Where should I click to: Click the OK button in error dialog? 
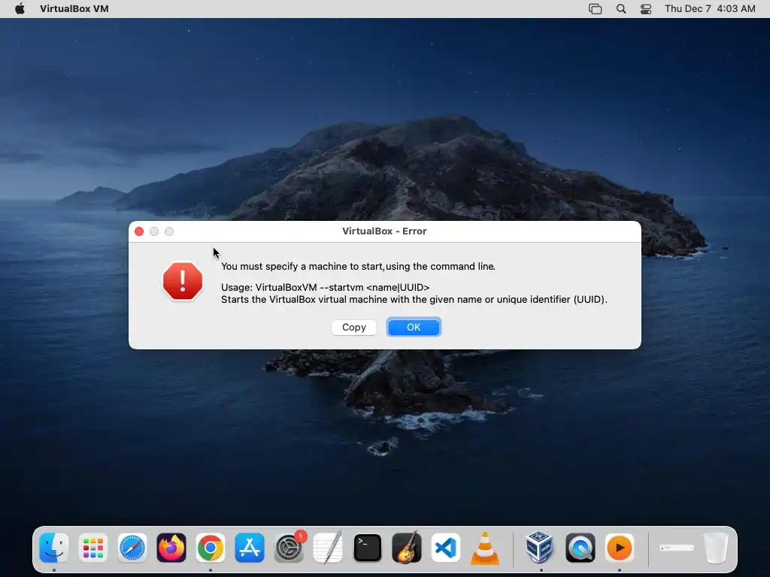pos(414,328)
